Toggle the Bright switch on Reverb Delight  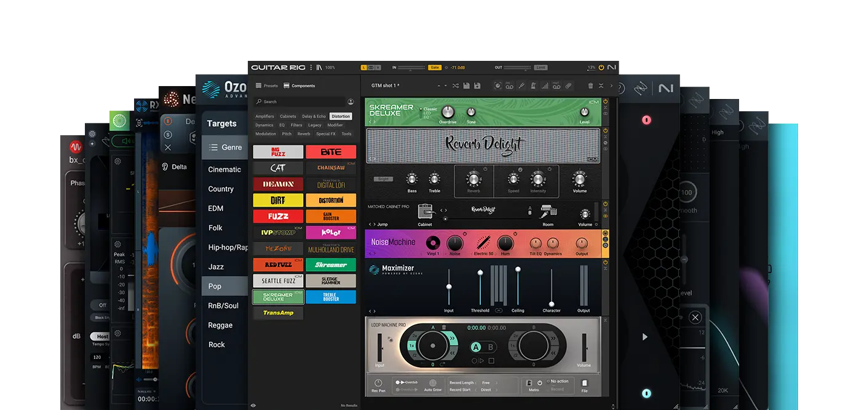click(383, 179)
